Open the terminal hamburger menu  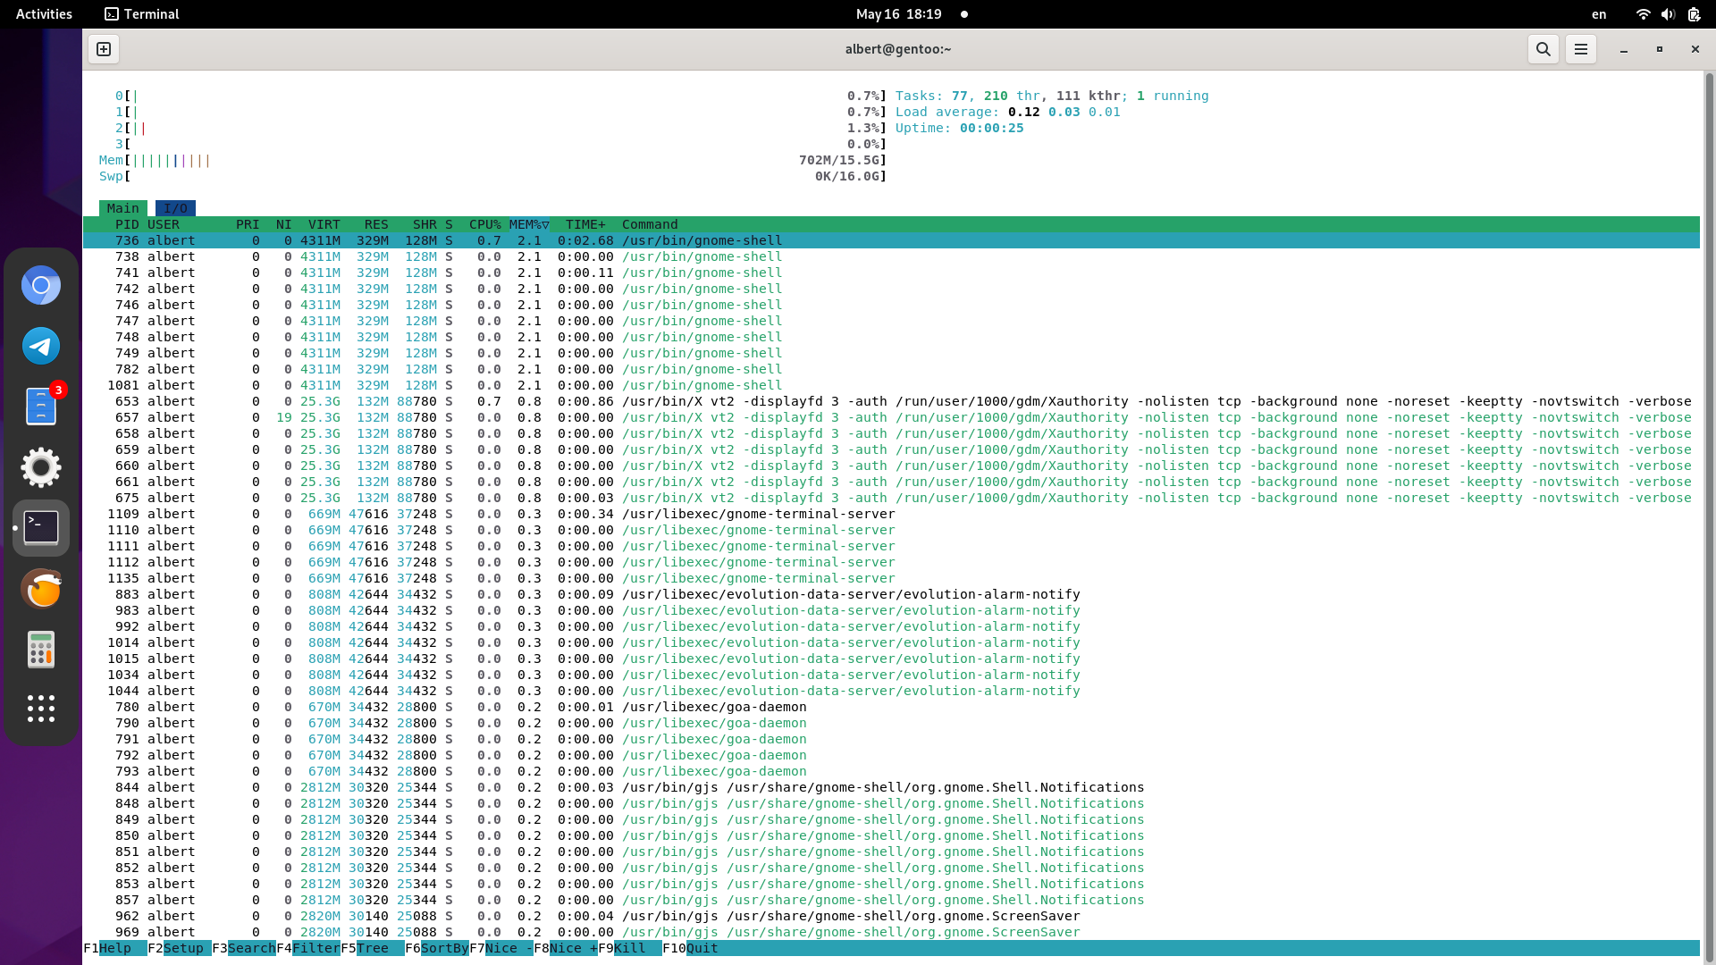pos(1580,49)
